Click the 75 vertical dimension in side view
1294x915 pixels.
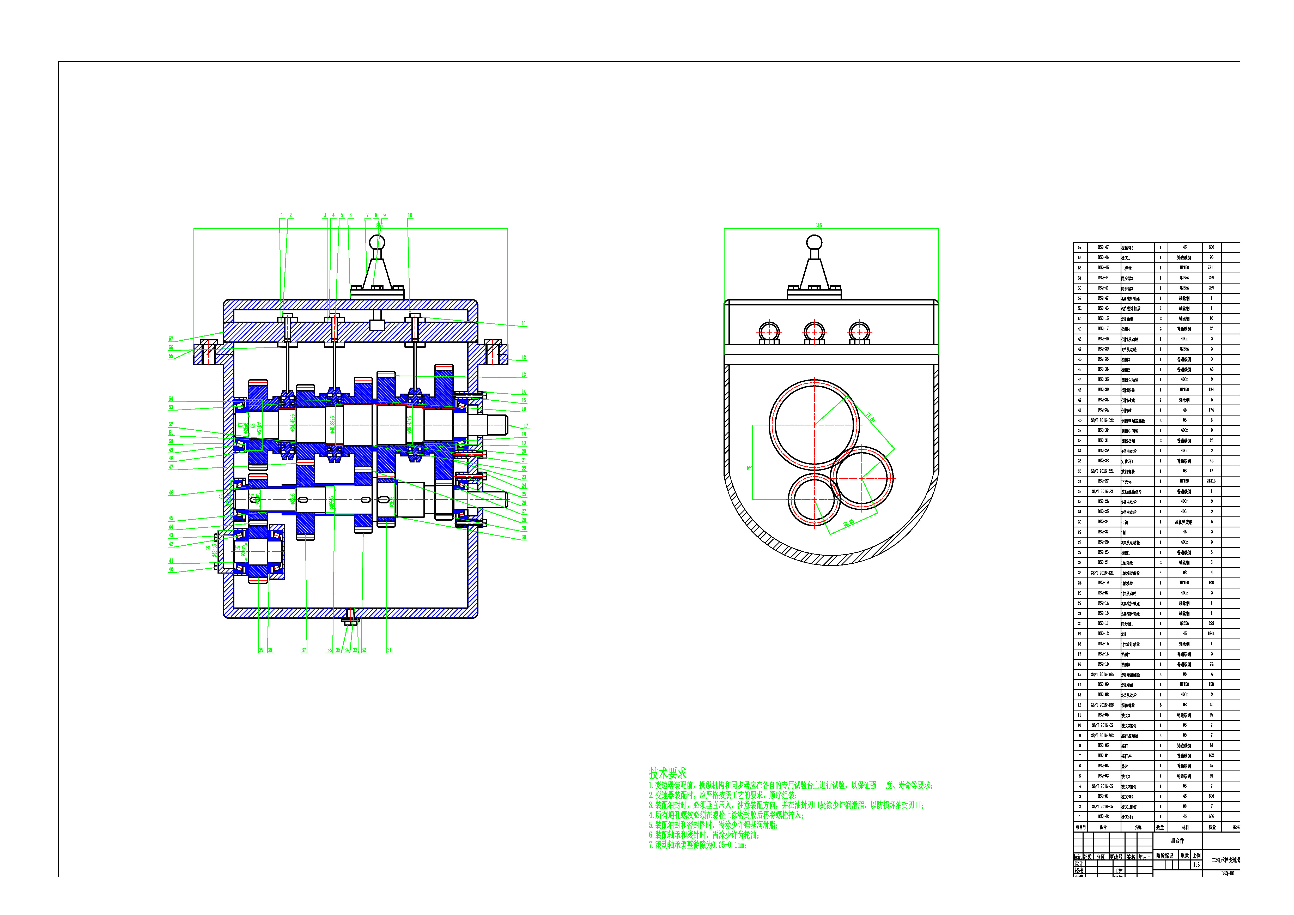(x=750, y=468)
